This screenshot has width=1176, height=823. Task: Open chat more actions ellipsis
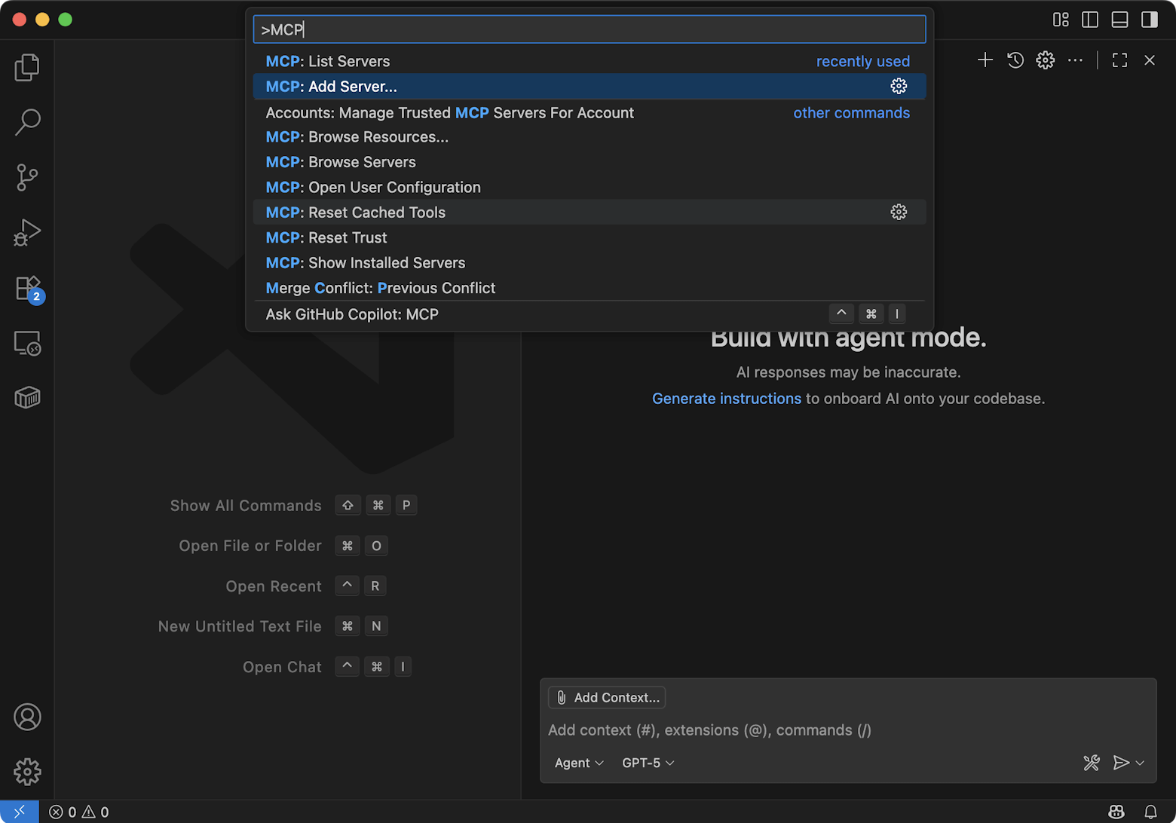pyautogui.click(x=1075, y=60)
